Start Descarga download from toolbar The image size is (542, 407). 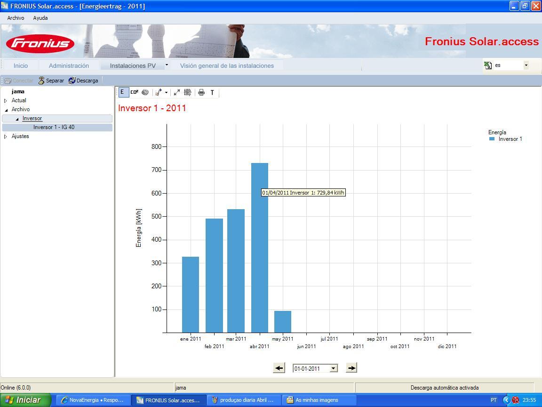coord(83,81)
